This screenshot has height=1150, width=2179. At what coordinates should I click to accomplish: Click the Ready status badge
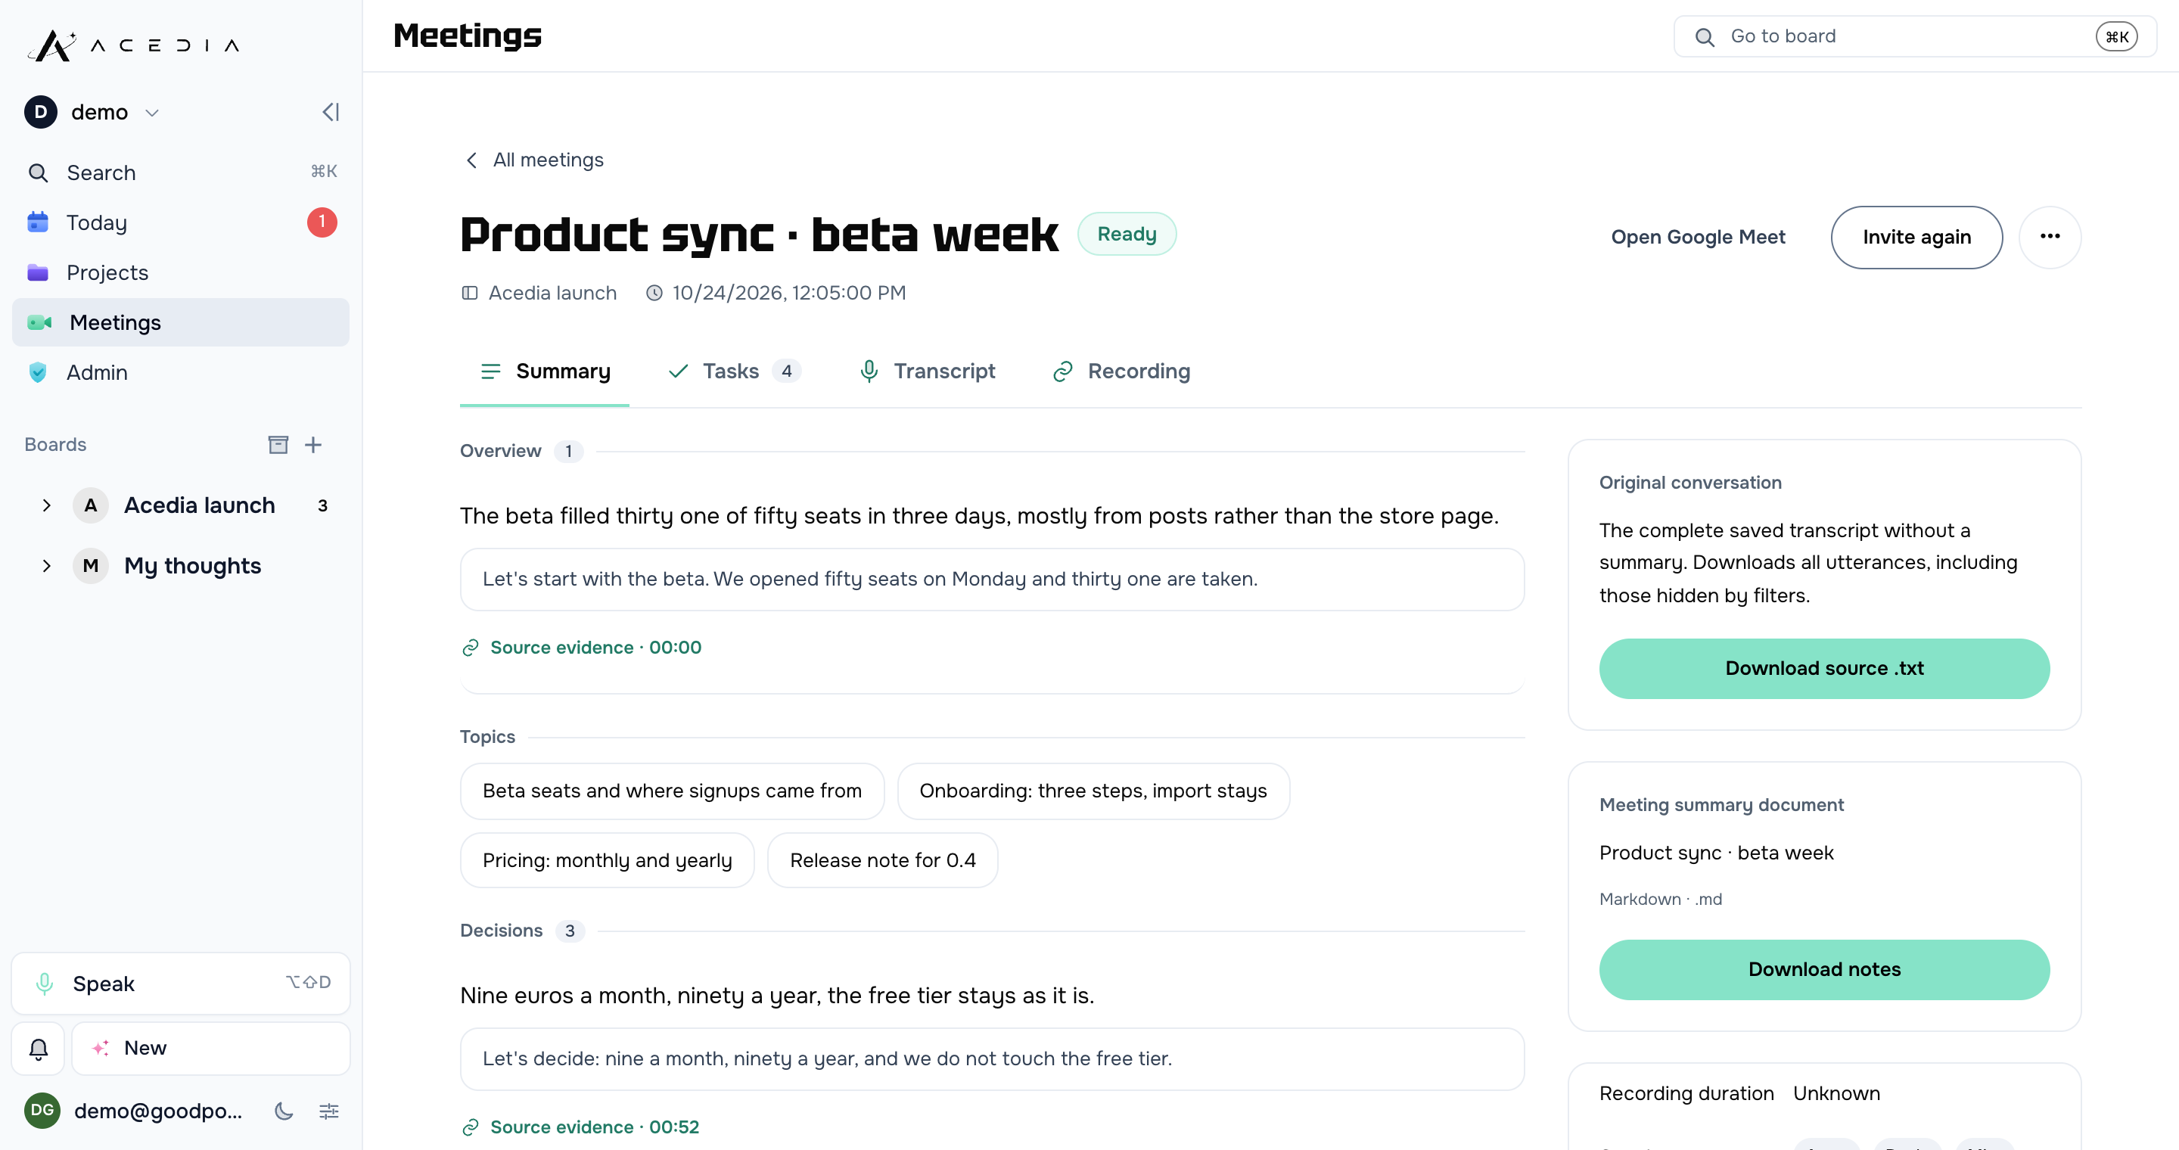pos(1127,233)
